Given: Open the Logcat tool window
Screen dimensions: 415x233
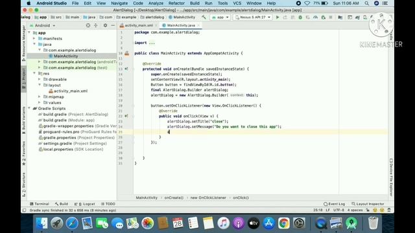Looking at the screenshot, I should click(85, 204).
